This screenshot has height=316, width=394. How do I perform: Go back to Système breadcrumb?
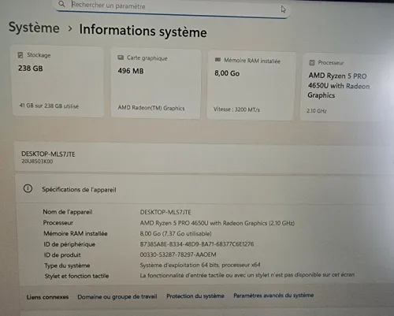(34, 28)
